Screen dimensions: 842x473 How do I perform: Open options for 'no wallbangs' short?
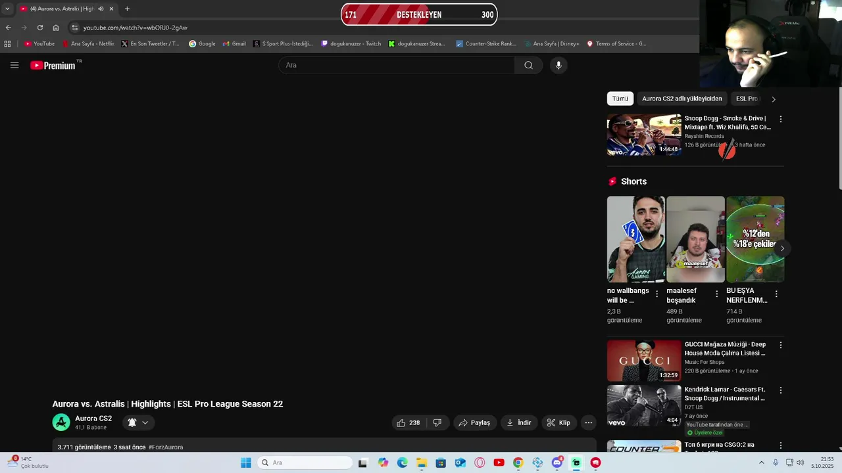pos(656,294)
